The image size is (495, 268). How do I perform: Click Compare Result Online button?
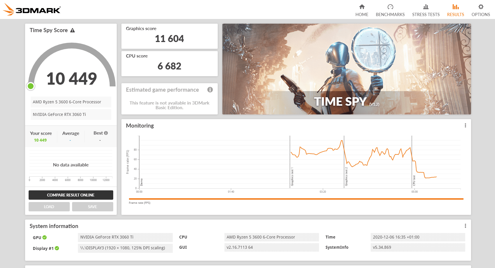pos(71,195)
